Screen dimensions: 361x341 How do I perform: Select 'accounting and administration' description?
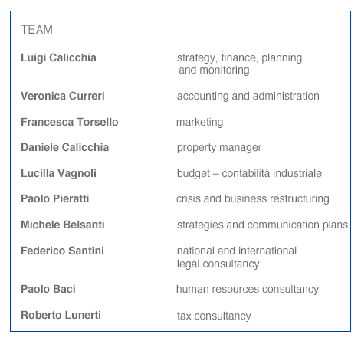[x=248, y=97]
